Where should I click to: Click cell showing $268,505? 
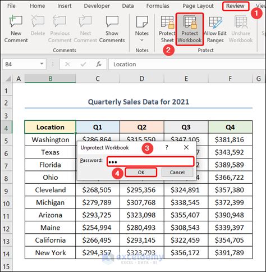(x=98, y=190)
